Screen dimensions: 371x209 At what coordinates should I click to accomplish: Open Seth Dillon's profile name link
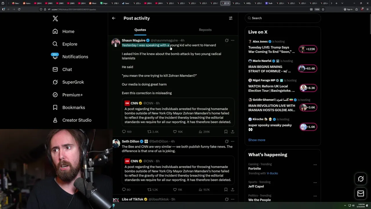[x=130, y=141]
